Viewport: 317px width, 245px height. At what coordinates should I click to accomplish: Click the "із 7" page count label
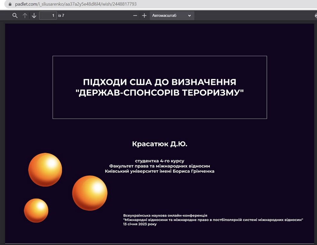click(x=61, y=16)
